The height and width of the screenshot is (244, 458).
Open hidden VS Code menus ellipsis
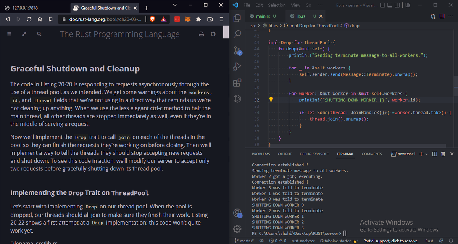(319, 5)
